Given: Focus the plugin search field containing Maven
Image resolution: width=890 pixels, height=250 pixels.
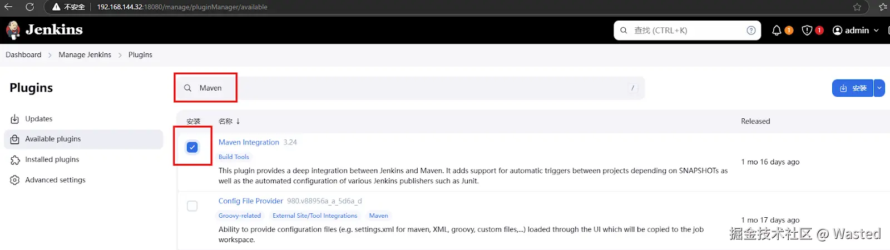Looking at the screenshot, I should tap(411, 88).
